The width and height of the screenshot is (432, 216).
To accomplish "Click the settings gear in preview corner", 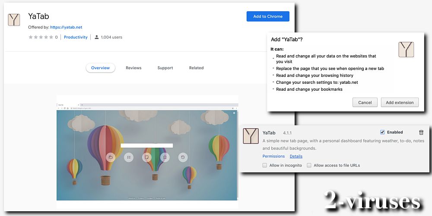I will coord(234,113).
